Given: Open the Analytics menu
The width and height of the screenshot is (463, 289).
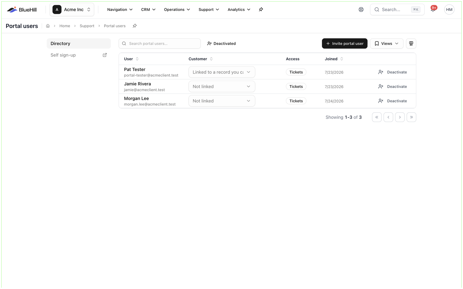Looking at the screenshot, I should 239,10.
